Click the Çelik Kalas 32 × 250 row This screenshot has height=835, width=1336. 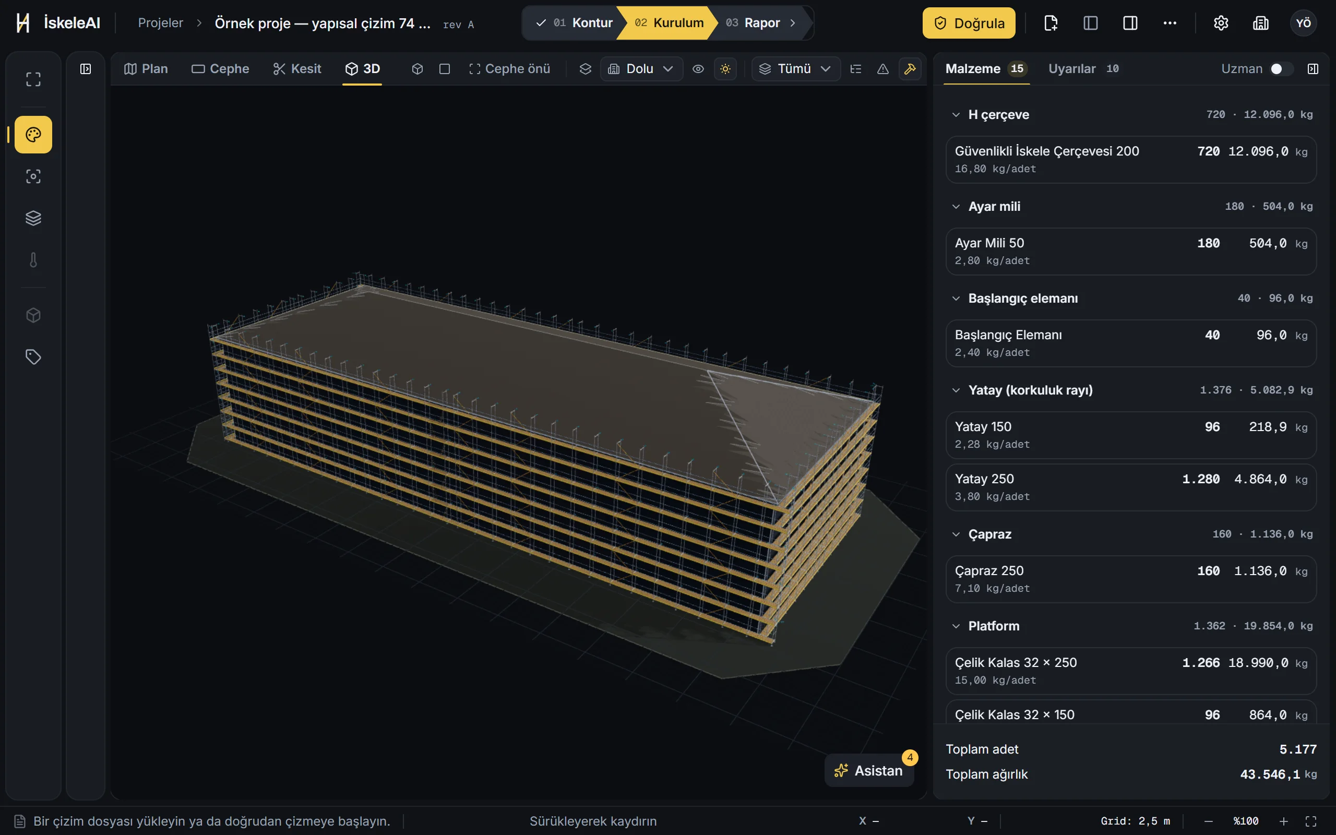(x=1130, y=671)
